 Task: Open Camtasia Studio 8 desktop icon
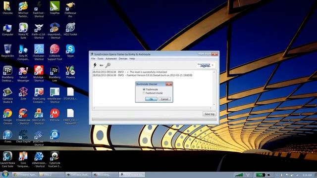[7, 95]
